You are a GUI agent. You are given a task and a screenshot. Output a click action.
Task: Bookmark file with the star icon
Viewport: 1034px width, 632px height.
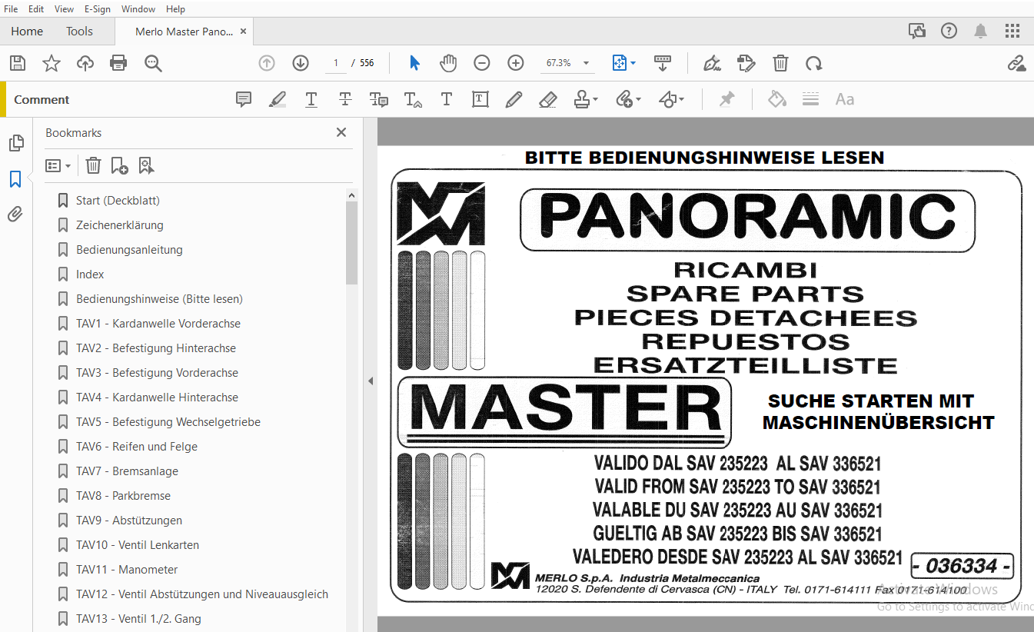pos(52,63)
